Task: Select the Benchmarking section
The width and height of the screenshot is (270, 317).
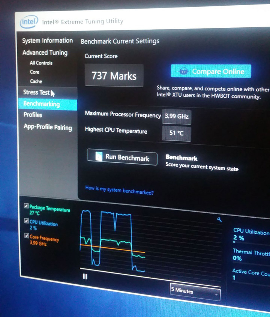Action: 48,104
